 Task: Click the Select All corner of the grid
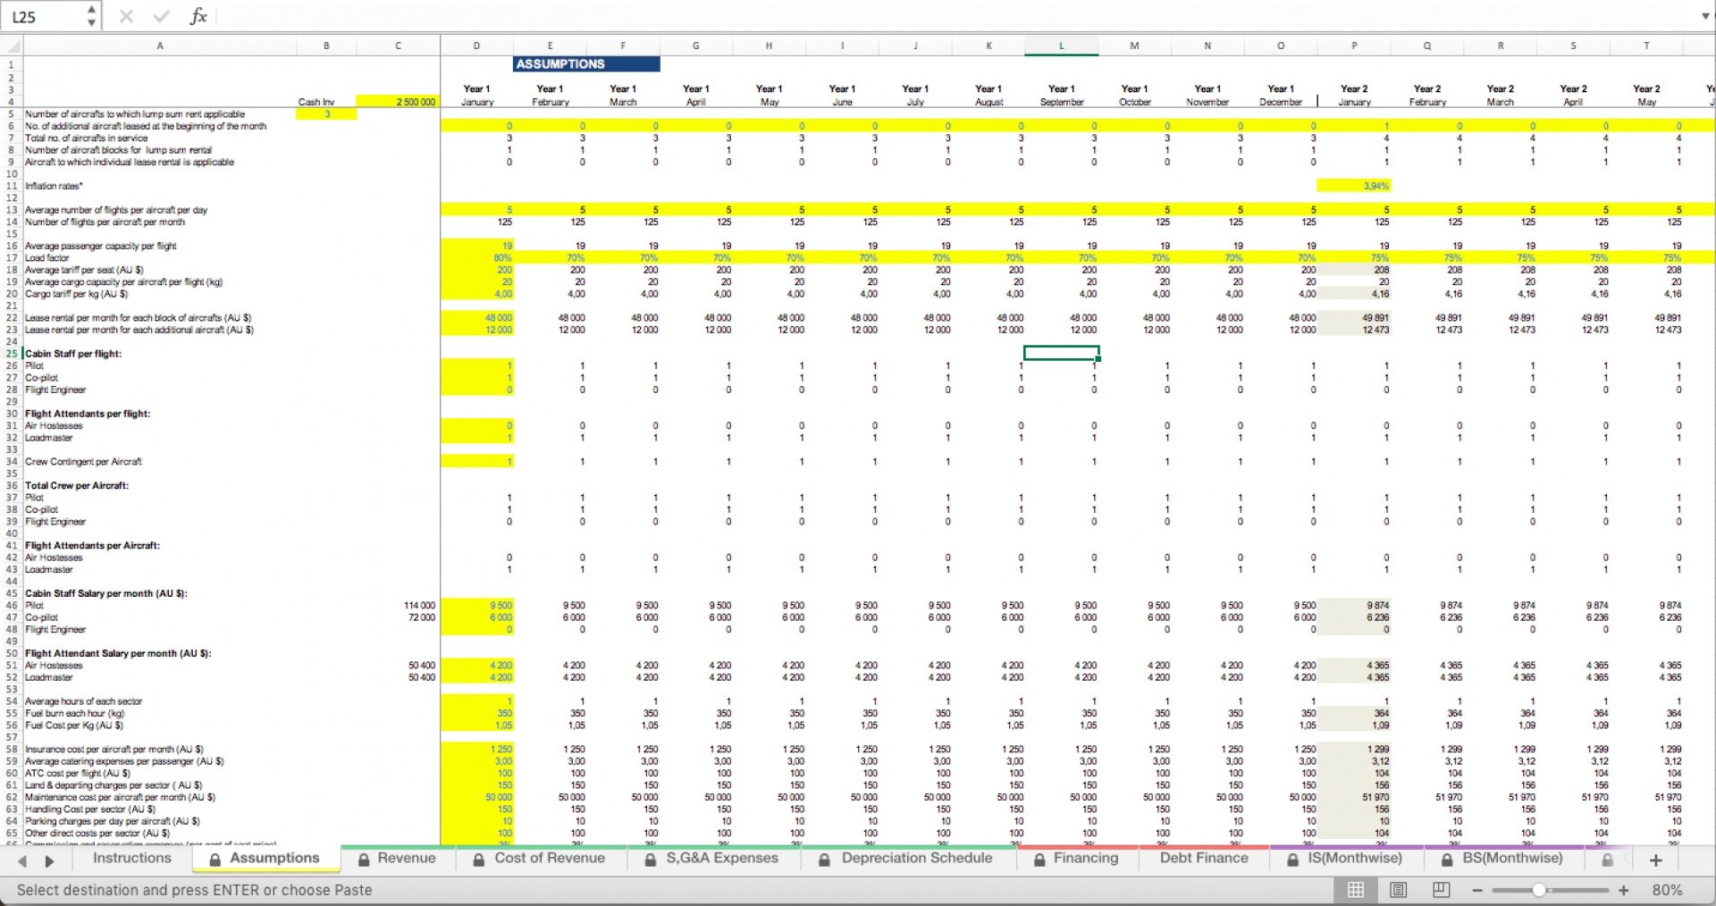point(11,46)
